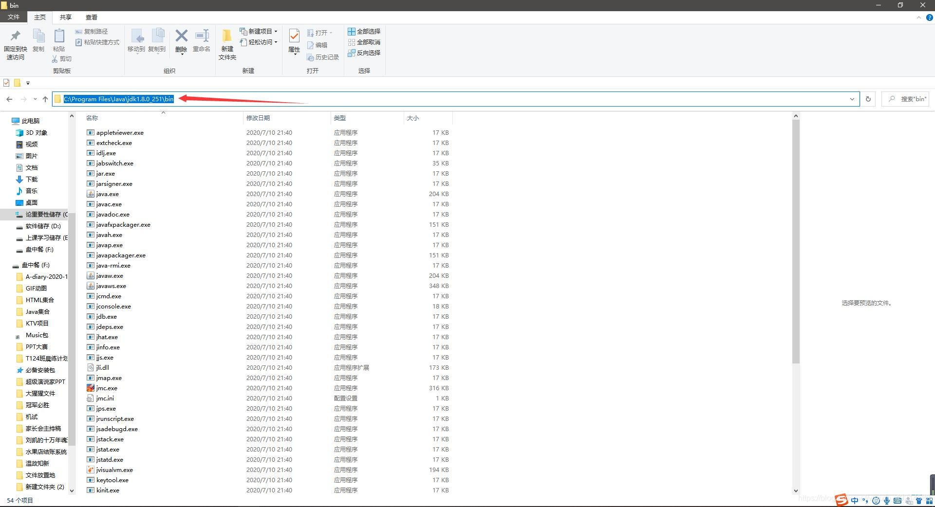Screen dimensions: 935x507
Task: Create a new folder with 新建文件夹
Action: tap(227, 44)
